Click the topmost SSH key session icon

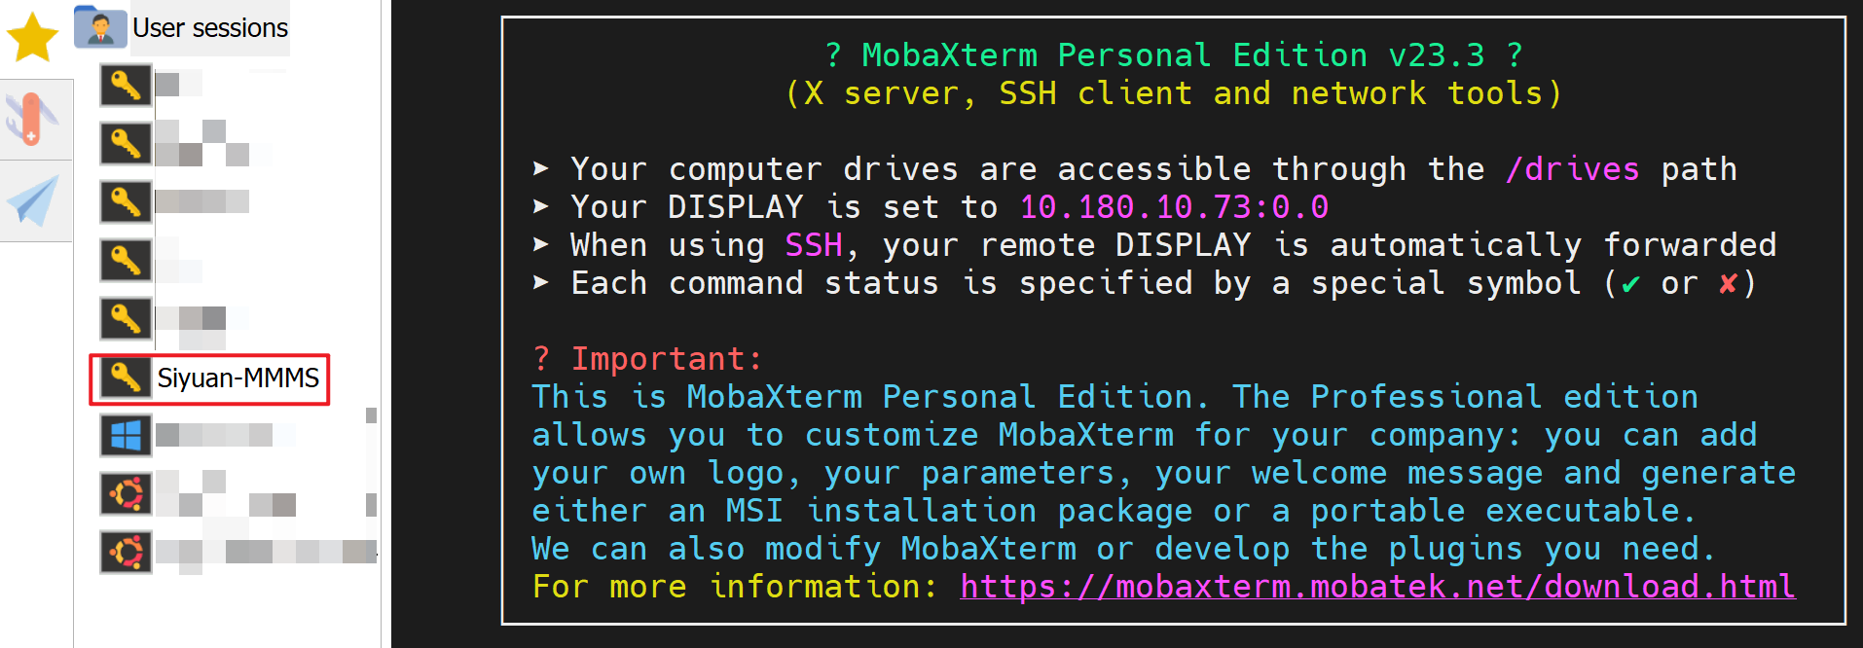click(x=126, y=86)
